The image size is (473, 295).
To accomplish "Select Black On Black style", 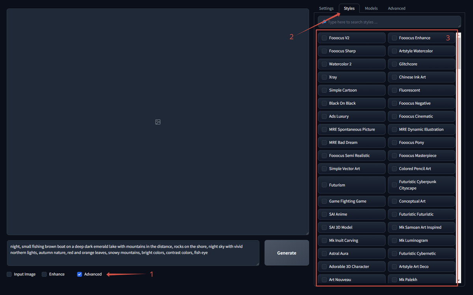I will coord(324,103).
